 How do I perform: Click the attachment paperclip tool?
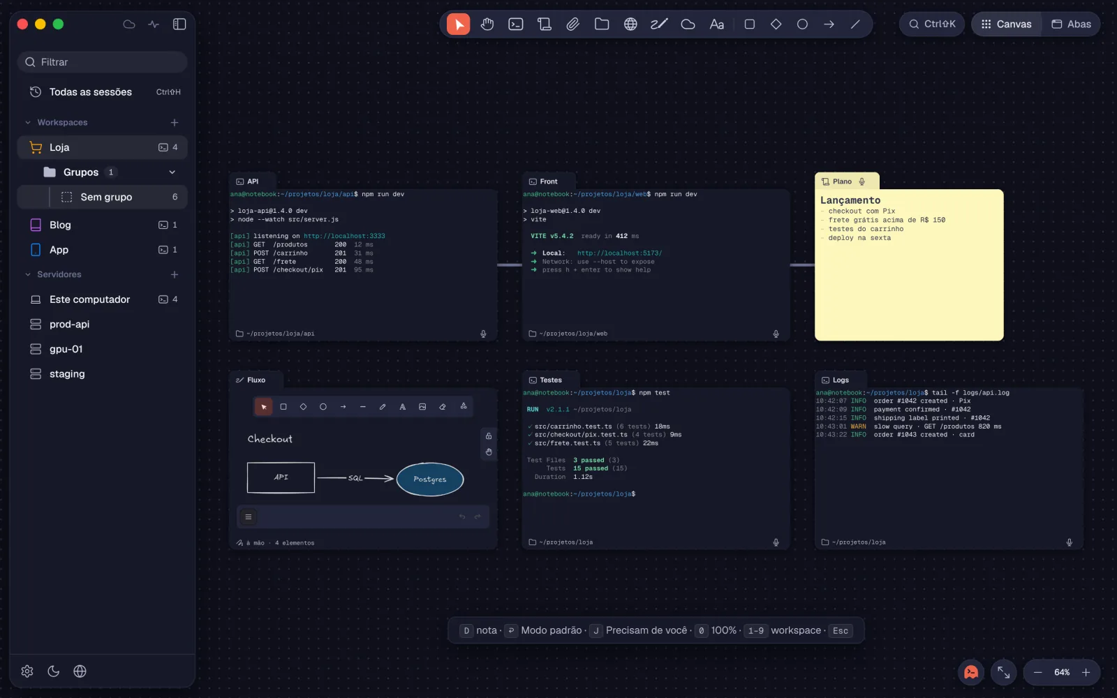(x=572, y=24)
